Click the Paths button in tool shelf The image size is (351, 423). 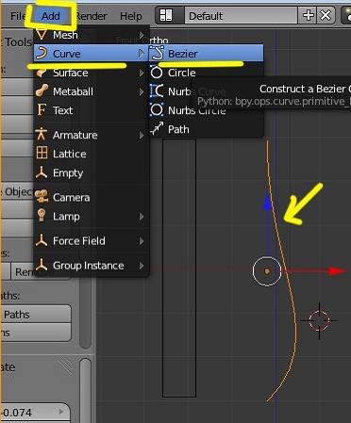coord(36,315)
